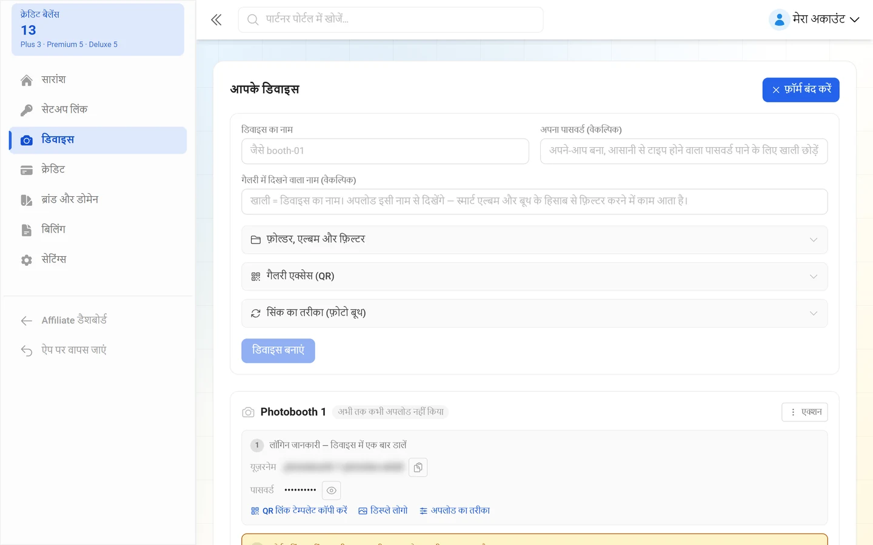This screenshot has height=545, width=873.
Task: Open the एक्शन menu for Photobooth 1
Action: [x=804, y=412]
